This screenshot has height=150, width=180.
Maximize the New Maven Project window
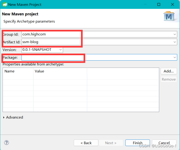159,5
